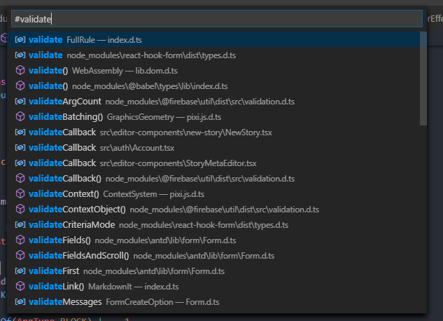The width and height of the screenshot is (443, 321).
Task: Pick validateBatching() GraphicsGeometry result
Action: (x=213, y=117)
